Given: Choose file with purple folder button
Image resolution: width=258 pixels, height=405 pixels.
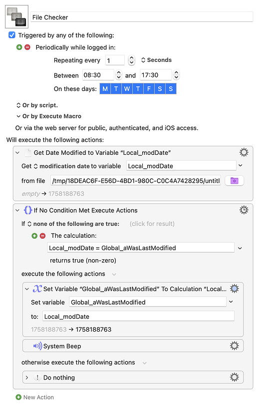Looking at the screenshot, I should click(x=234, y=181).
